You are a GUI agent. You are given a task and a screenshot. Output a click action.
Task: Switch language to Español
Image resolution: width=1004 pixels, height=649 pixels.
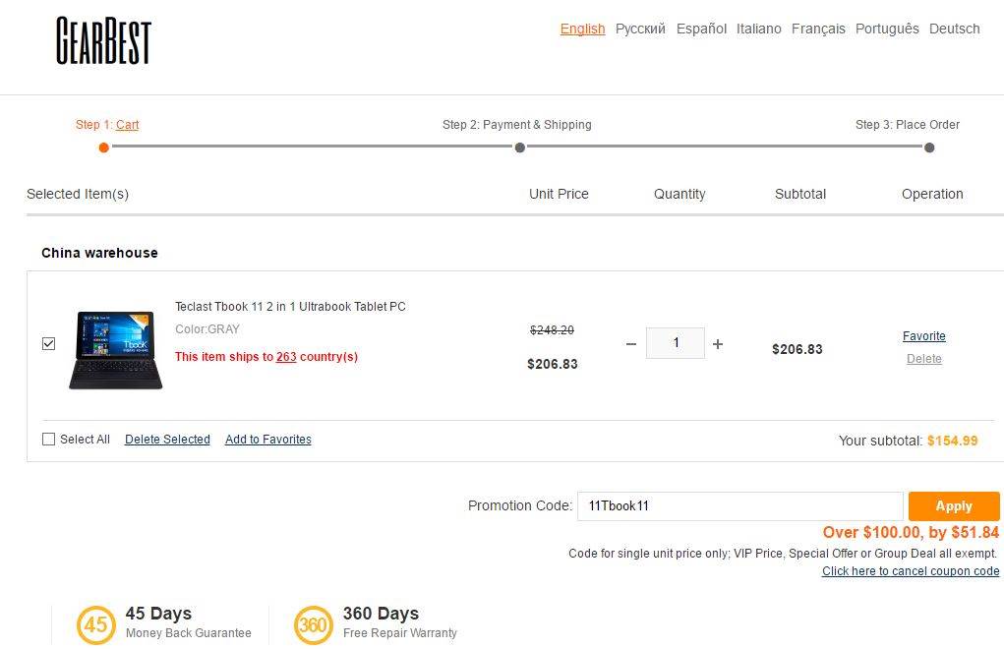tap(701, 29)
